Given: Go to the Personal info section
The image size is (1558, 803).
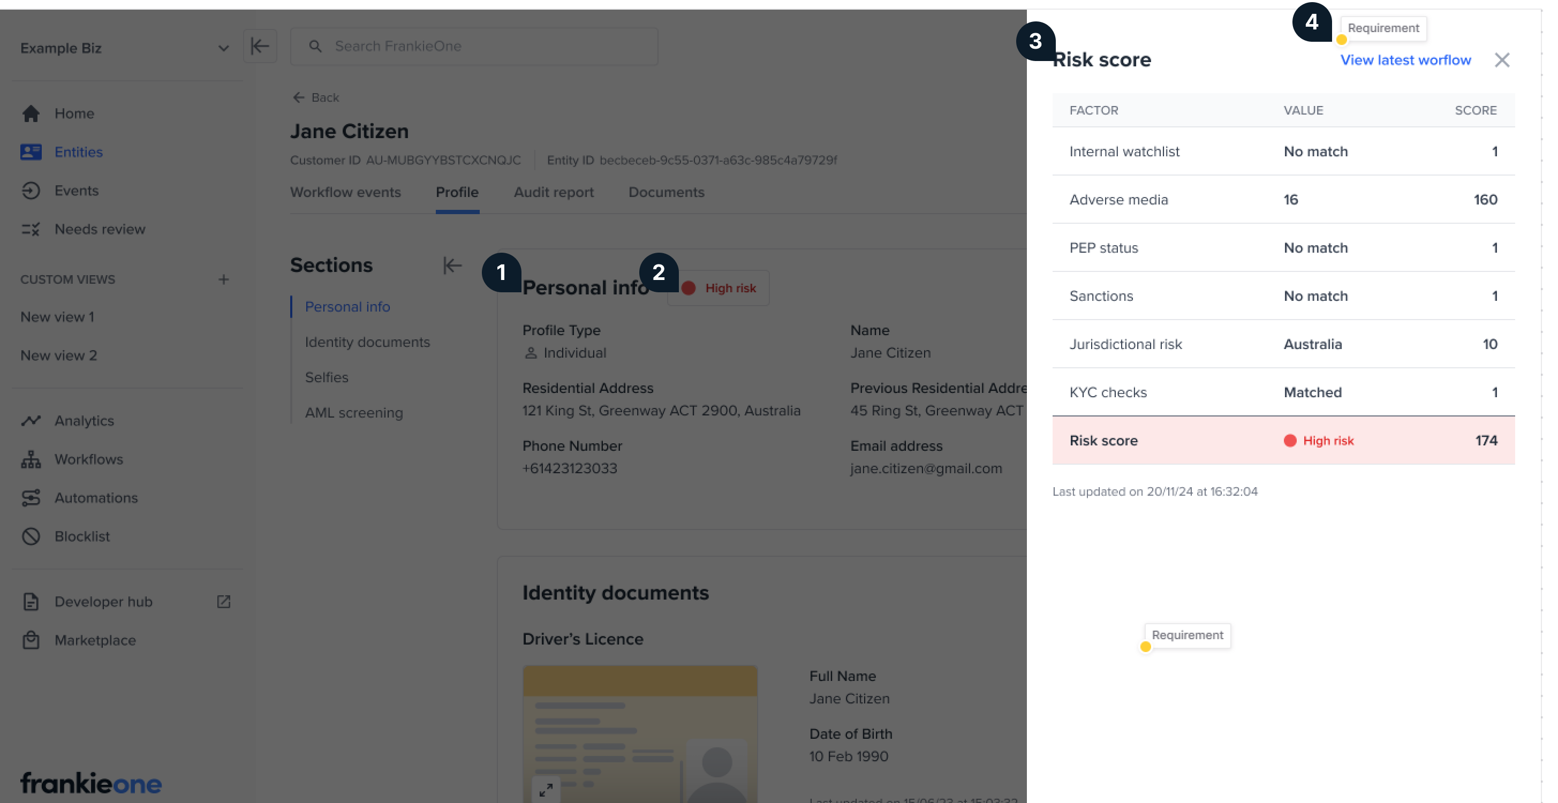Looking at the screenshot, I should [348, 307].
